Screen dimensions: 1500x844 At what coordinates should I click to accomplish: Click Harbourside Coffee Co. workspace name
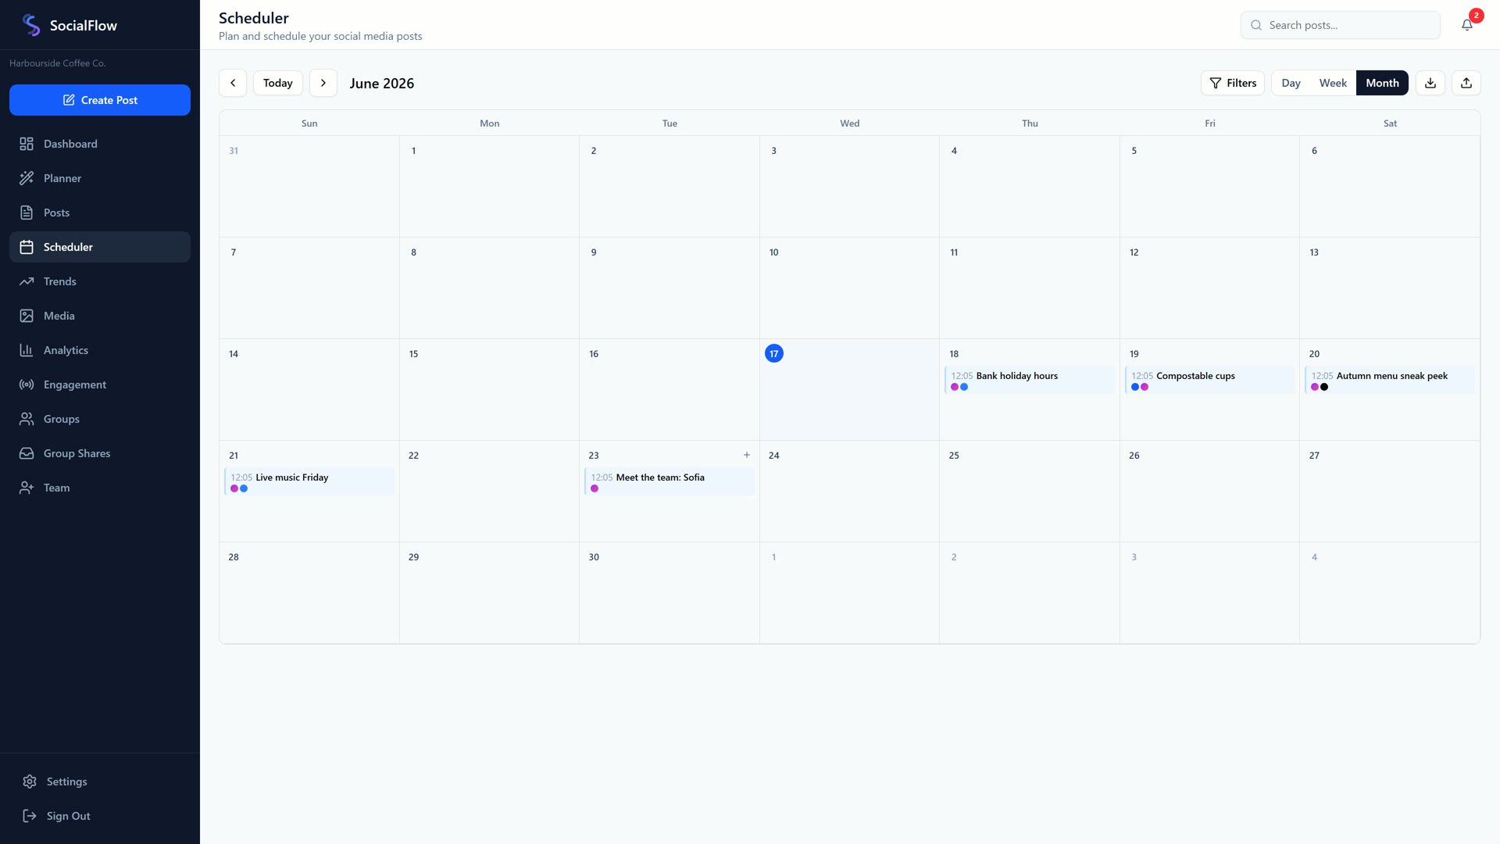coord(58,63)
